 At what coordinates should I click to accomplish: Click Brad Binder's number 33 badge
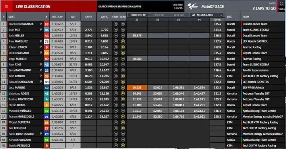[x=47, y=76]
